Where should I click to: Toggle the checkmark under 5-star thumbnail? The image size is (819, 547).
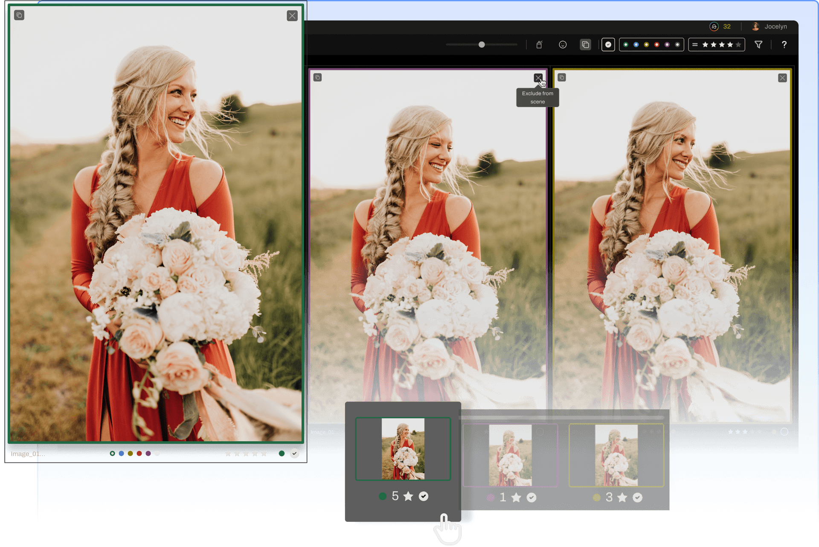tap(424, 496)
